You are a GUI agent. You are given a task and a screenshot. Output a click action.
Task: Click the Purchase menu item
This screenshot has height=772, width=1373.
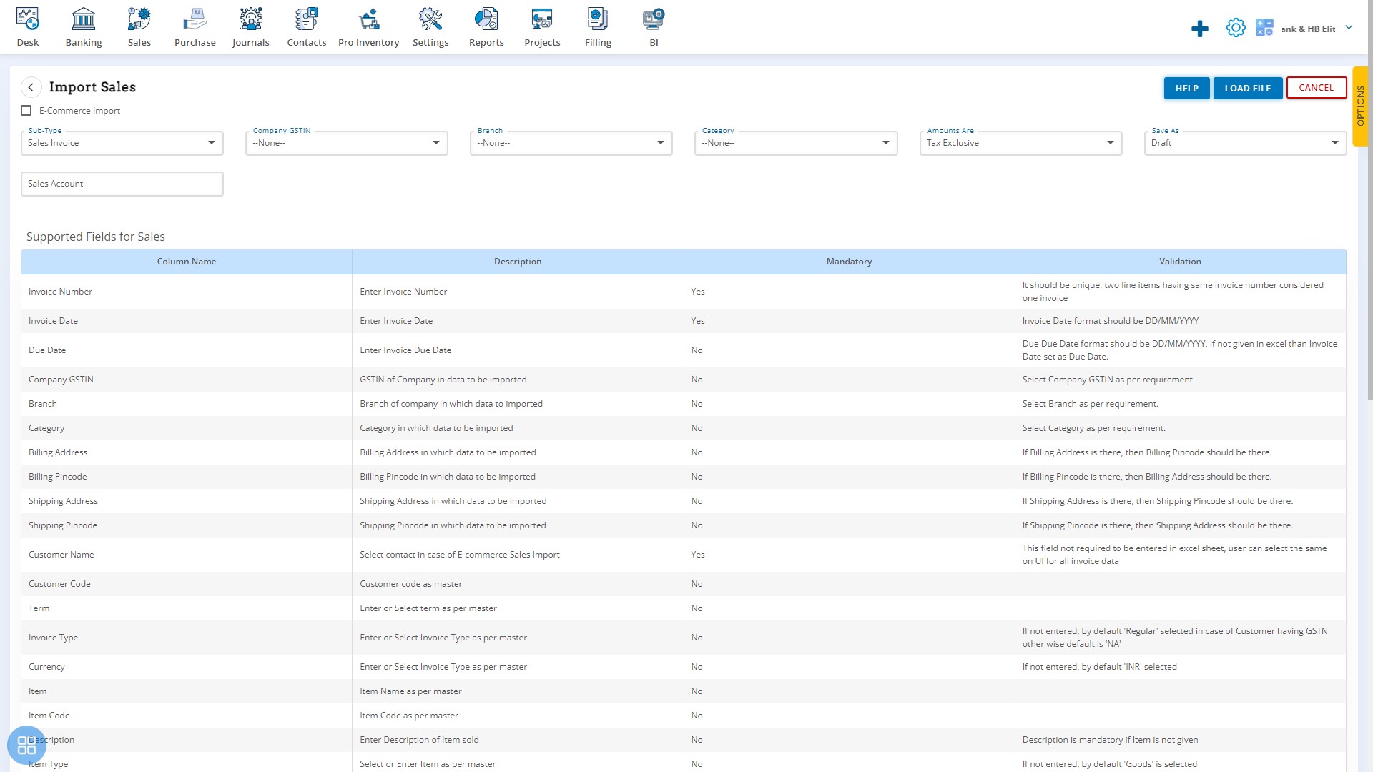click(x=195, y=26)
